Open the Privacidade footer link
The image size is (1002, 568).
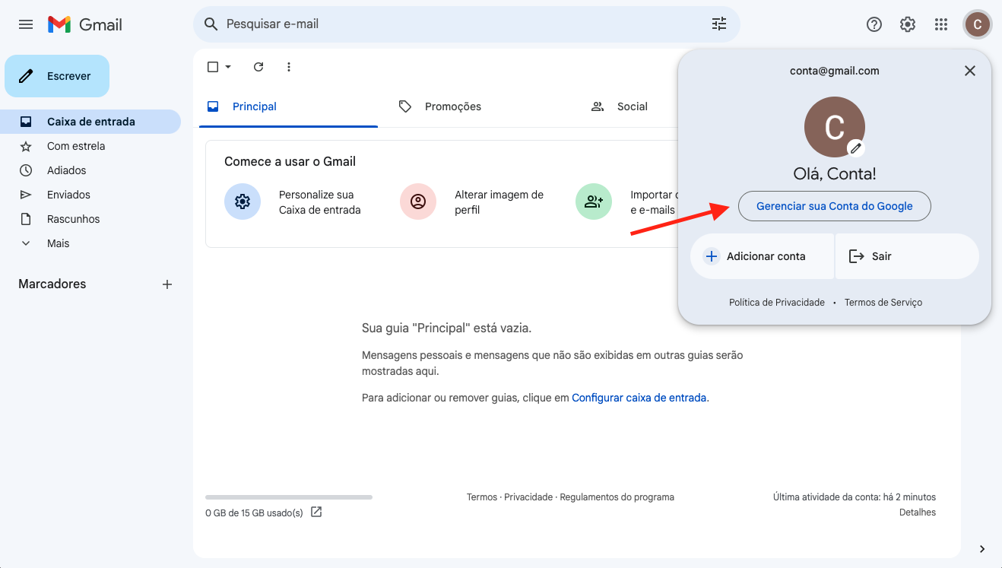coord(528,497)
